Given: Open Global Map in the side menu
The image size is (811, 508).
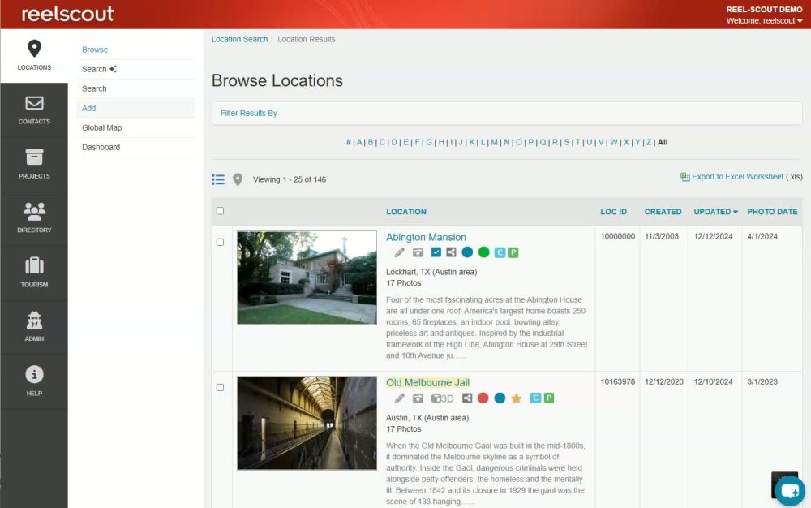Looking at the screenshot, I should pyautogui.click(x=102, y=127).
